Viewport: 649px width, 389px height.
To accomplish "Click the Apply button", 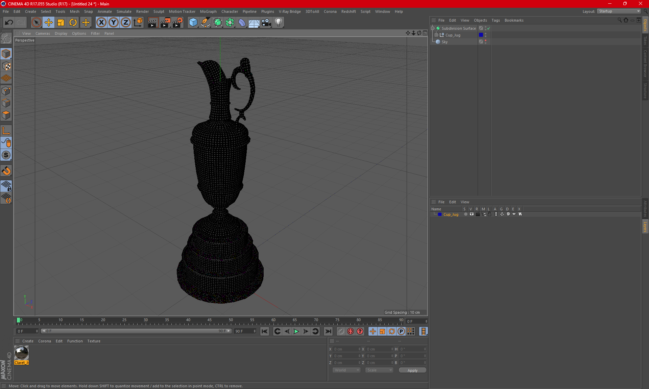I will 412,370.
